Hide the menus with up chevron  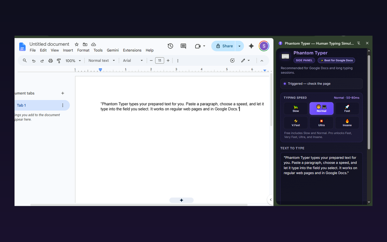[x=262, y=61]
